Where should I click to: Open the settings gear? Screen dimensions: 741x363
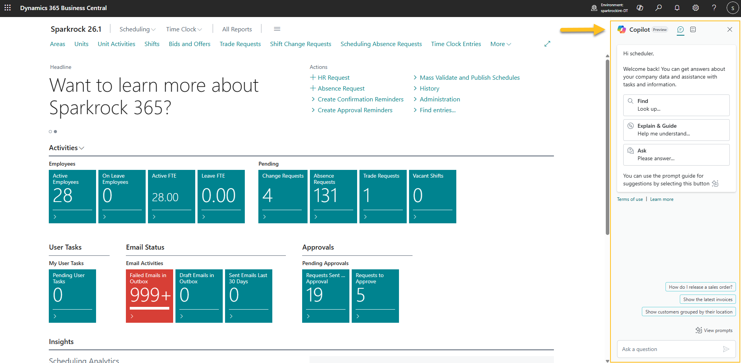(x=696, y=8)
